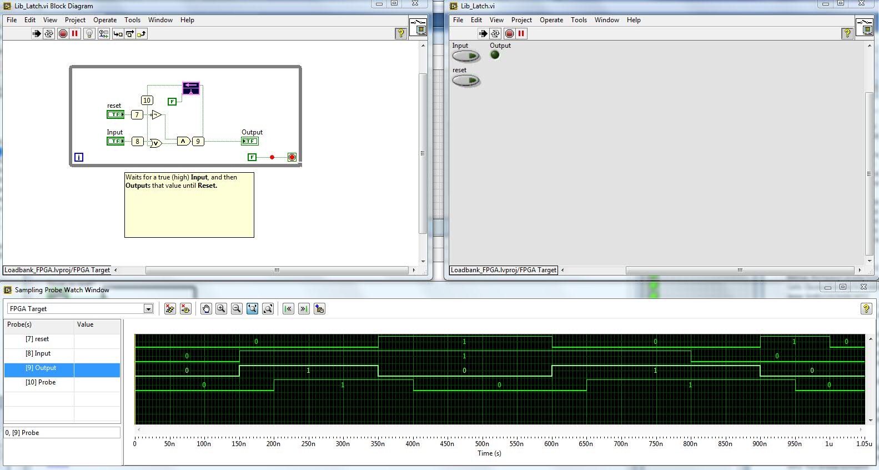Toggle the reset boolean switch on front panel
Image resolution: width=879 pixels, height=470 pixels.
pos(466,81)
